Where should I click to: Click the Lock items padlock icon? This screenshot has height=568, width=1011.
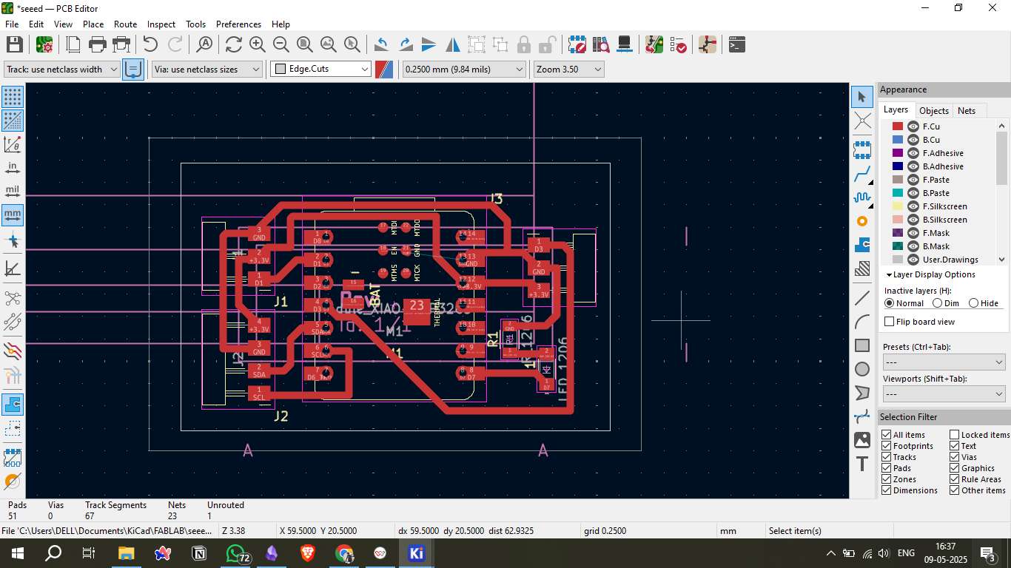(x=524, y=44)
